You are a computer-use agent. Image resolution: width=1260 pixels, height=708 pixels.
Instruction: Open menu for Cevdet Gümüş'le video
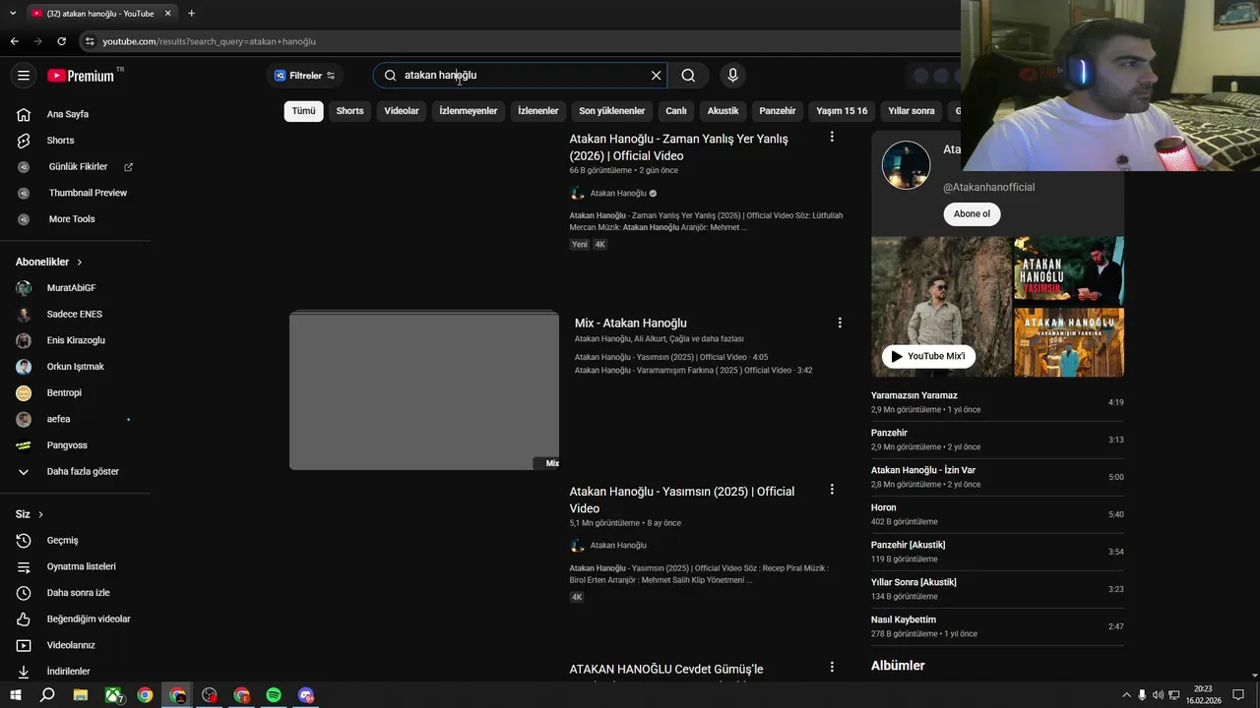pyautogui.click(x=832, y=667)
